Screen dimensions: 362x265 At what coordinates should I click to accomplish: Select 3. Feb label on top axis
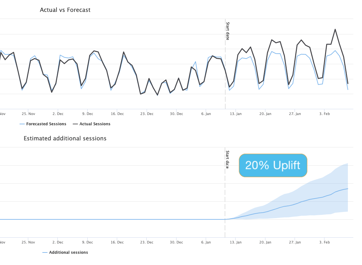point(324,114)
